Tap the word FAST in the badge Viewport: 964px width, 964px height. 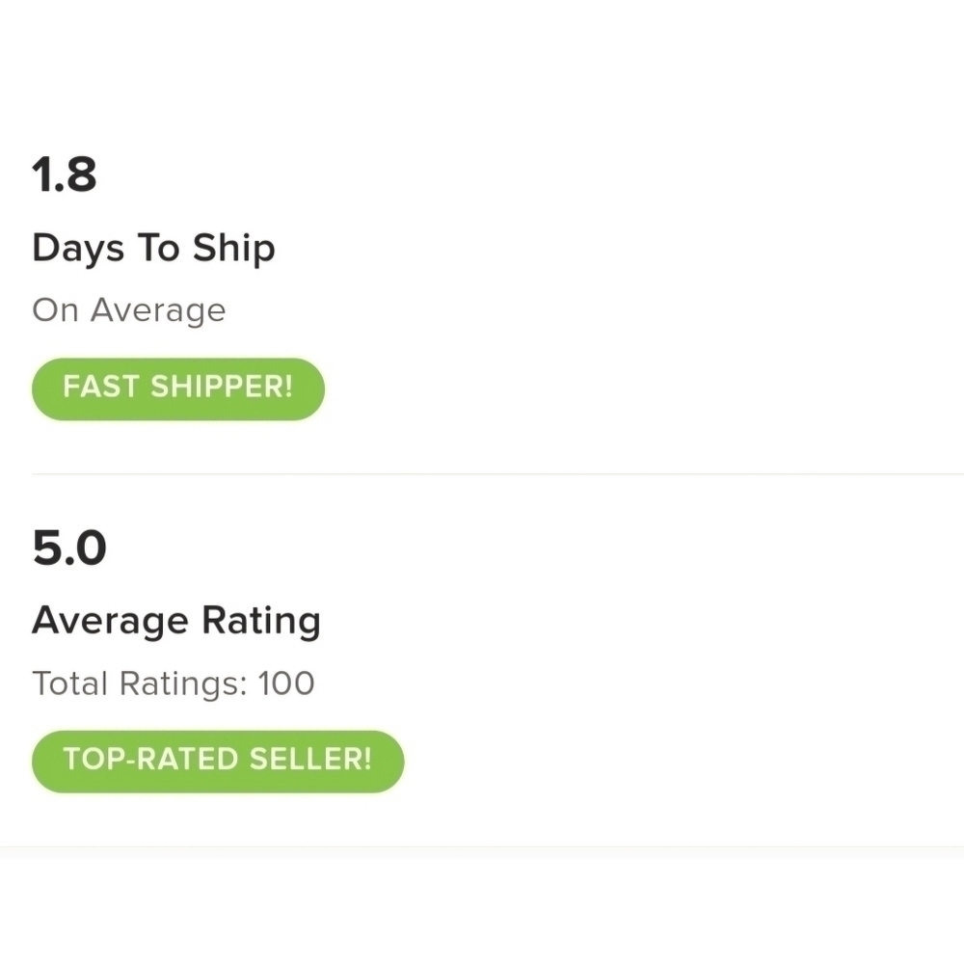click(99, 388)
